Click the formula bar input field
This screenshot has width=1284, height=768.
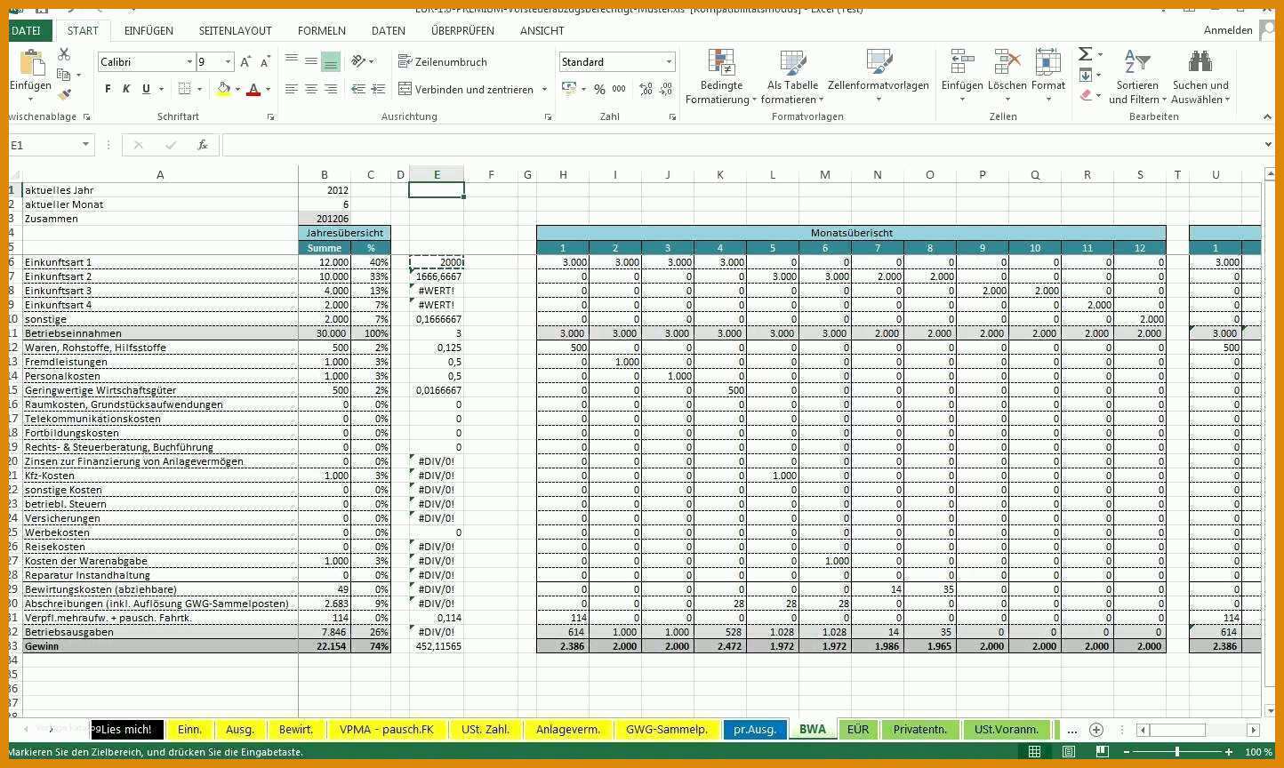point(740,145)
